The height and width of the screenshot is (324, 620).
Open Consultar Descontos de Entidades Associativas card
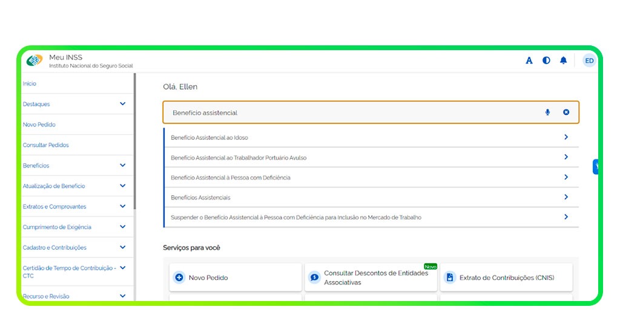point(371,277)
